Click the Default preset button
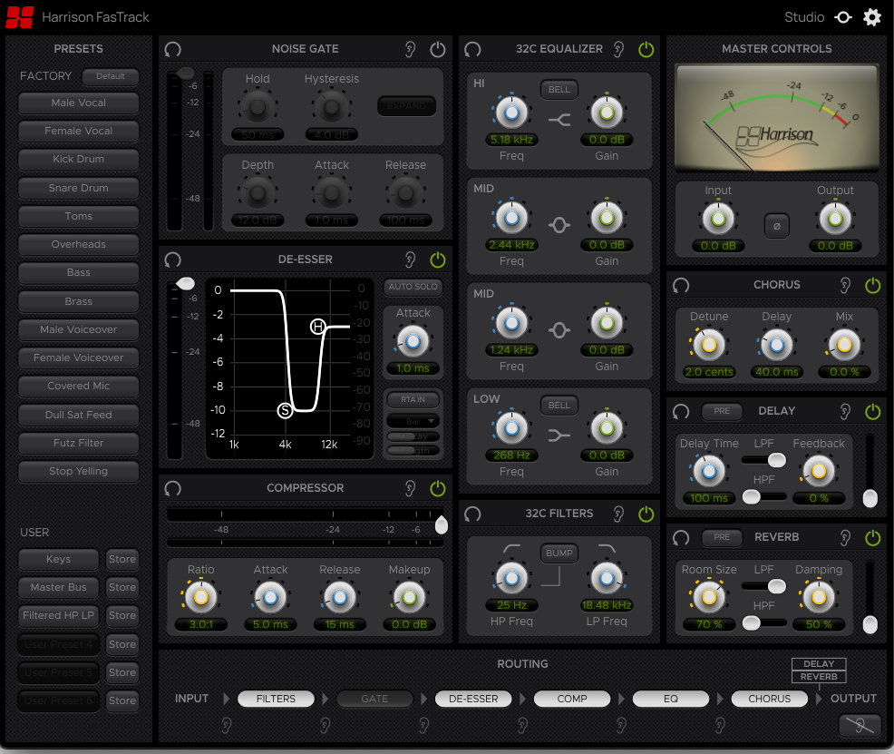894x754 pixels. (x=111, y=76)
